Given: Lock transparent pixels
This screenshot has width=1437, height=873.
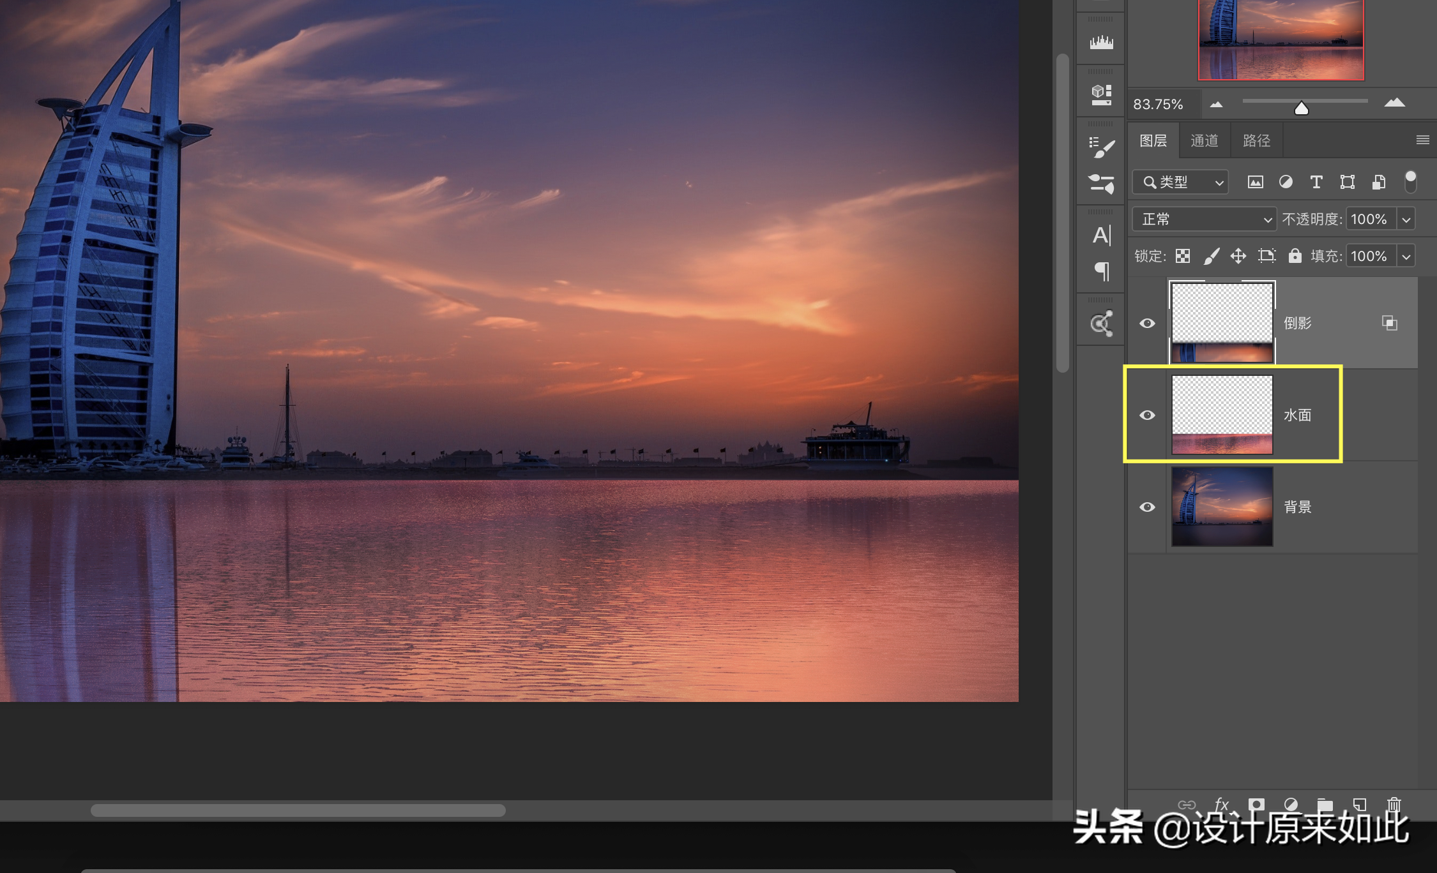Looking at the screenshot, I should pyautogui.click(x=1183, y=256).
